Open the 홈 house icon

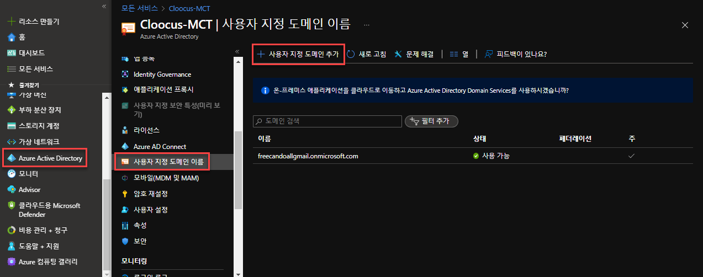11,37
